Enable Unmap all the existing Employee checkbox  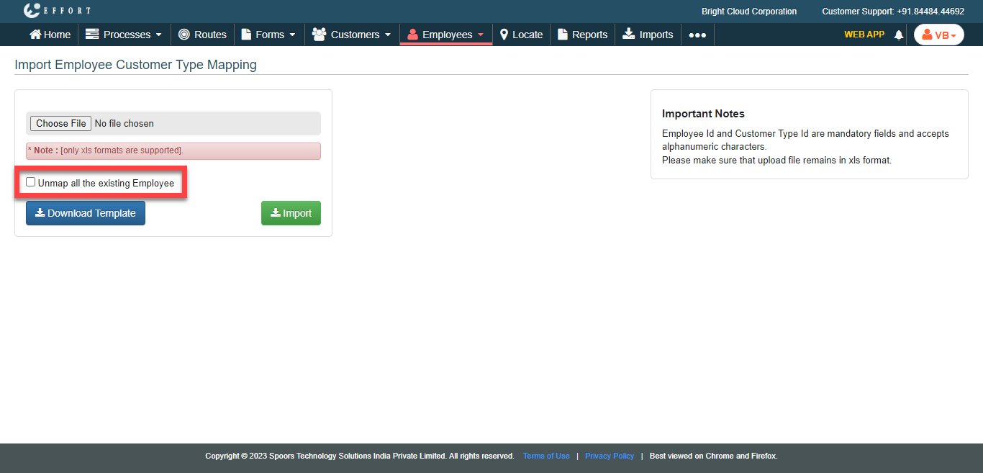(31, 182)
